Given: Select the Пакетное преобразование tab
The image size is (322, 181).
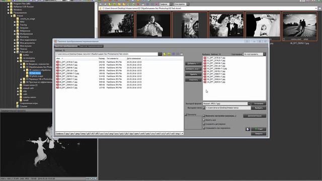Looking at the screenshot, I should click(x=66, y=46).
